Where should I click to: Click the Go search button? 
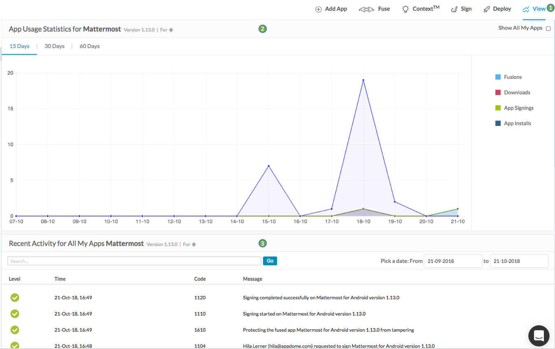pos(270,261)
